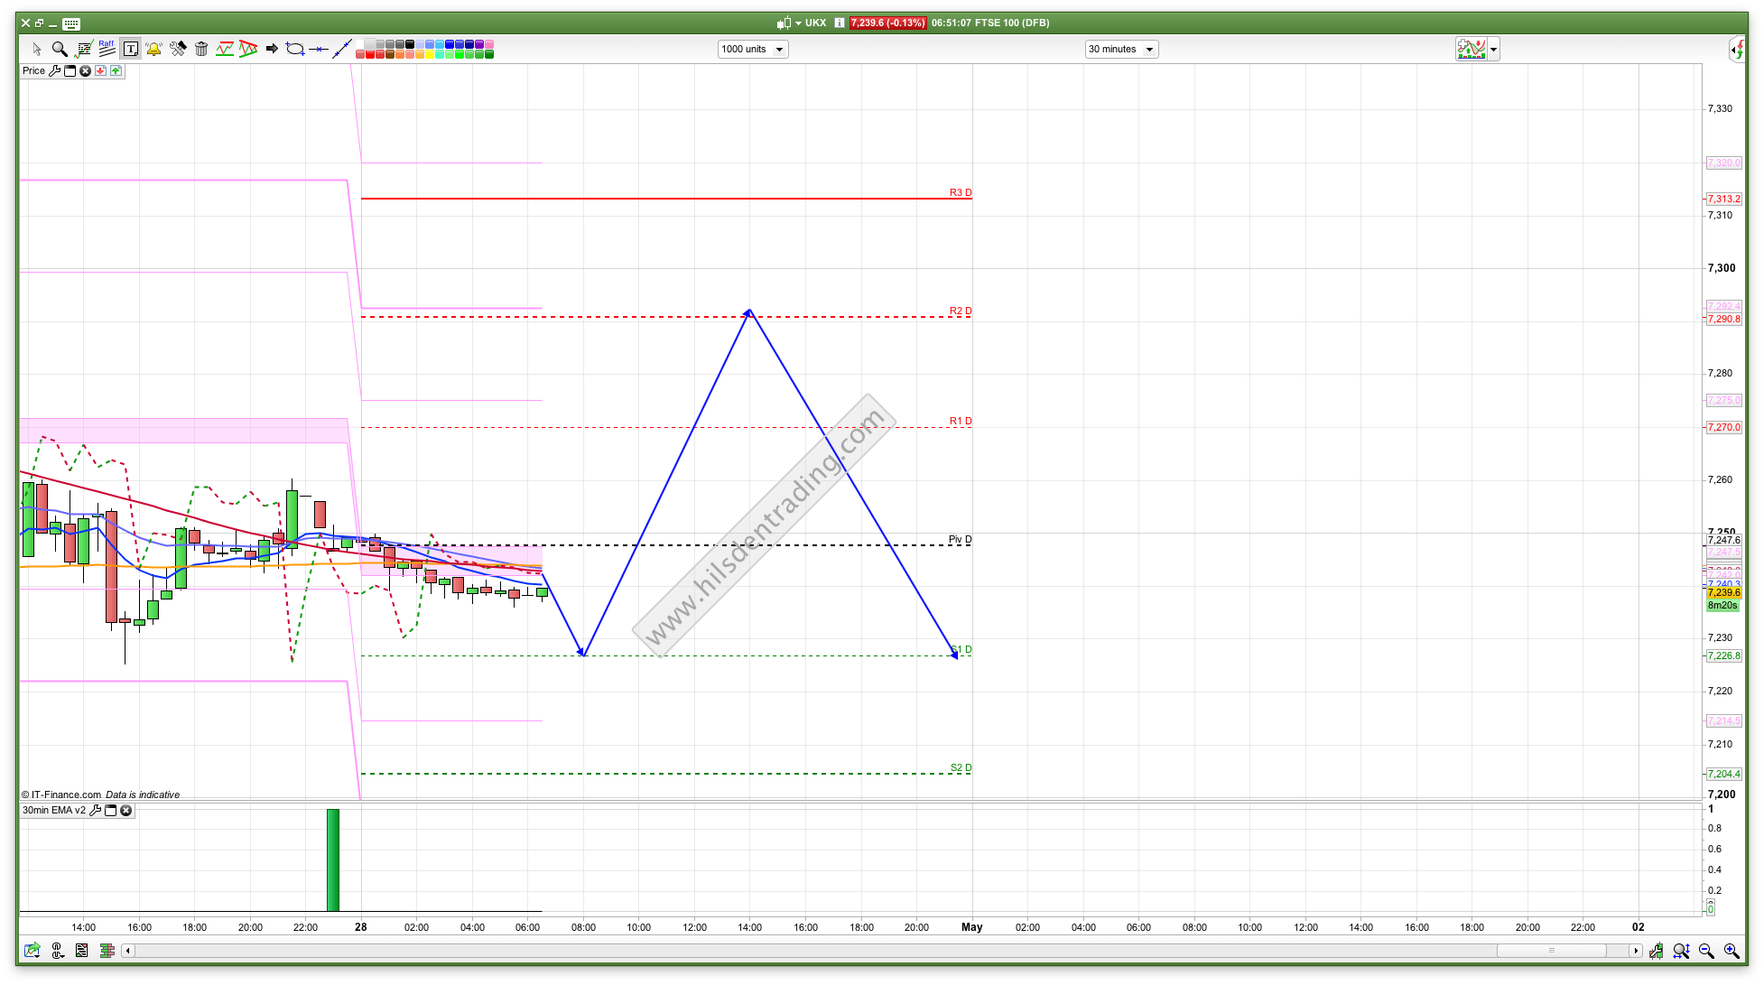This screenshot has width=1764, height=985.
Task: Select the magnifier zoom tool
Action: (x=60, y=49)
